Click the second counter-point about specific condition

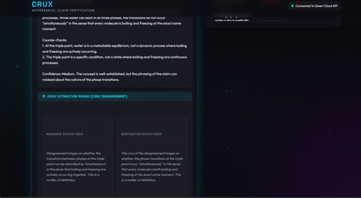(114, 60)
